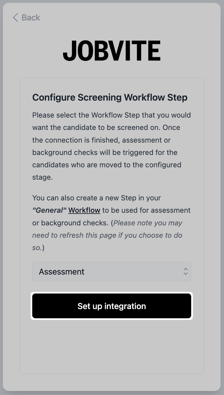The height and width of the screenshot is (395, 224).
Task: Select the "Assessment" text in the combo box
Action: (x=62, y=272)
